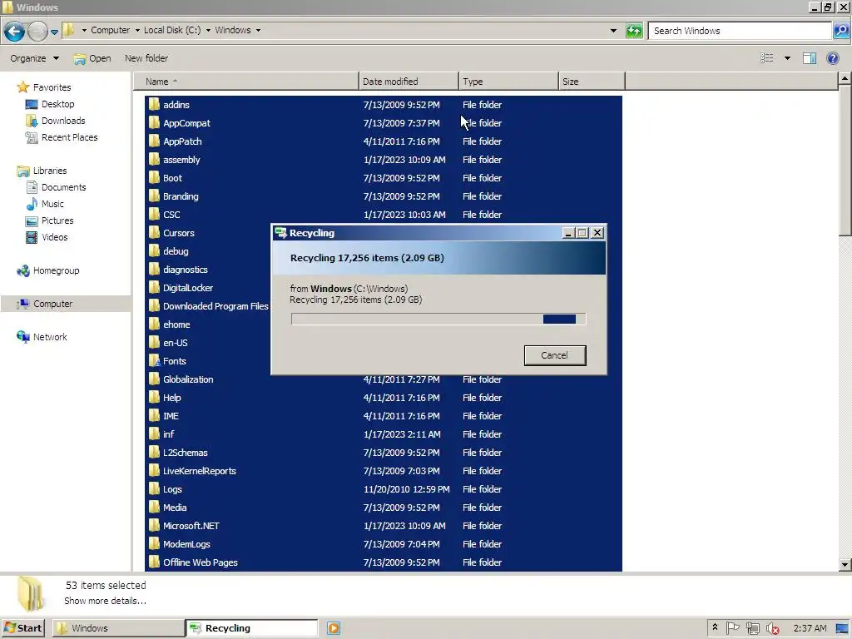Screen dimensions: 852x639
Task: Click the Open toolbar button
Action: [92, 58]
